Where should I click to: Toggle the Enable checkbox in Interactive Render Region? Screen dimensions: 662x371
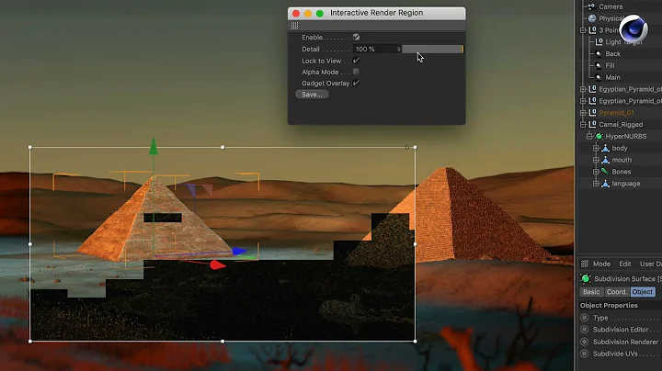pyautogui.click(x=357, y=37)
